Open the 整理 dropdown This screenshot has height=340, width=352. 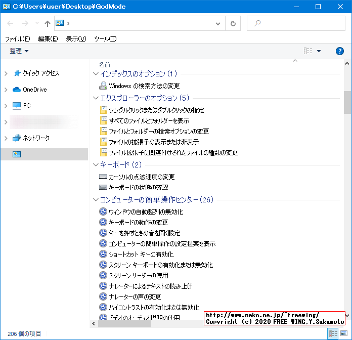19,51
